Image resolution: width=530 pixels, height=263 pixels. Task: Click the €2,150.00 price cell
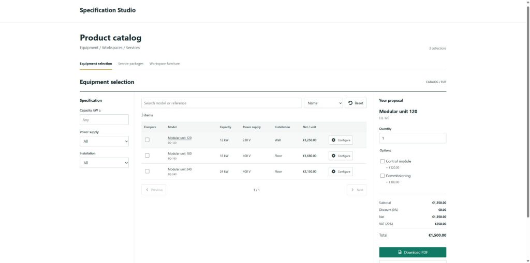click(310, 172)
